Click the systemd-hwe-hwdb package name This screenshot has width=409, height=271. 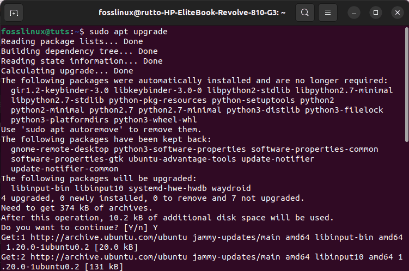pyautogui.click(x=167, y=188)
